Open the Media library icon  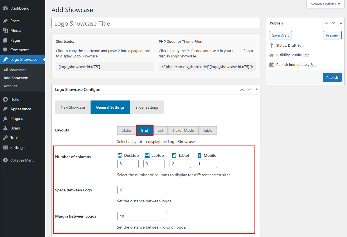click(5, 31)
